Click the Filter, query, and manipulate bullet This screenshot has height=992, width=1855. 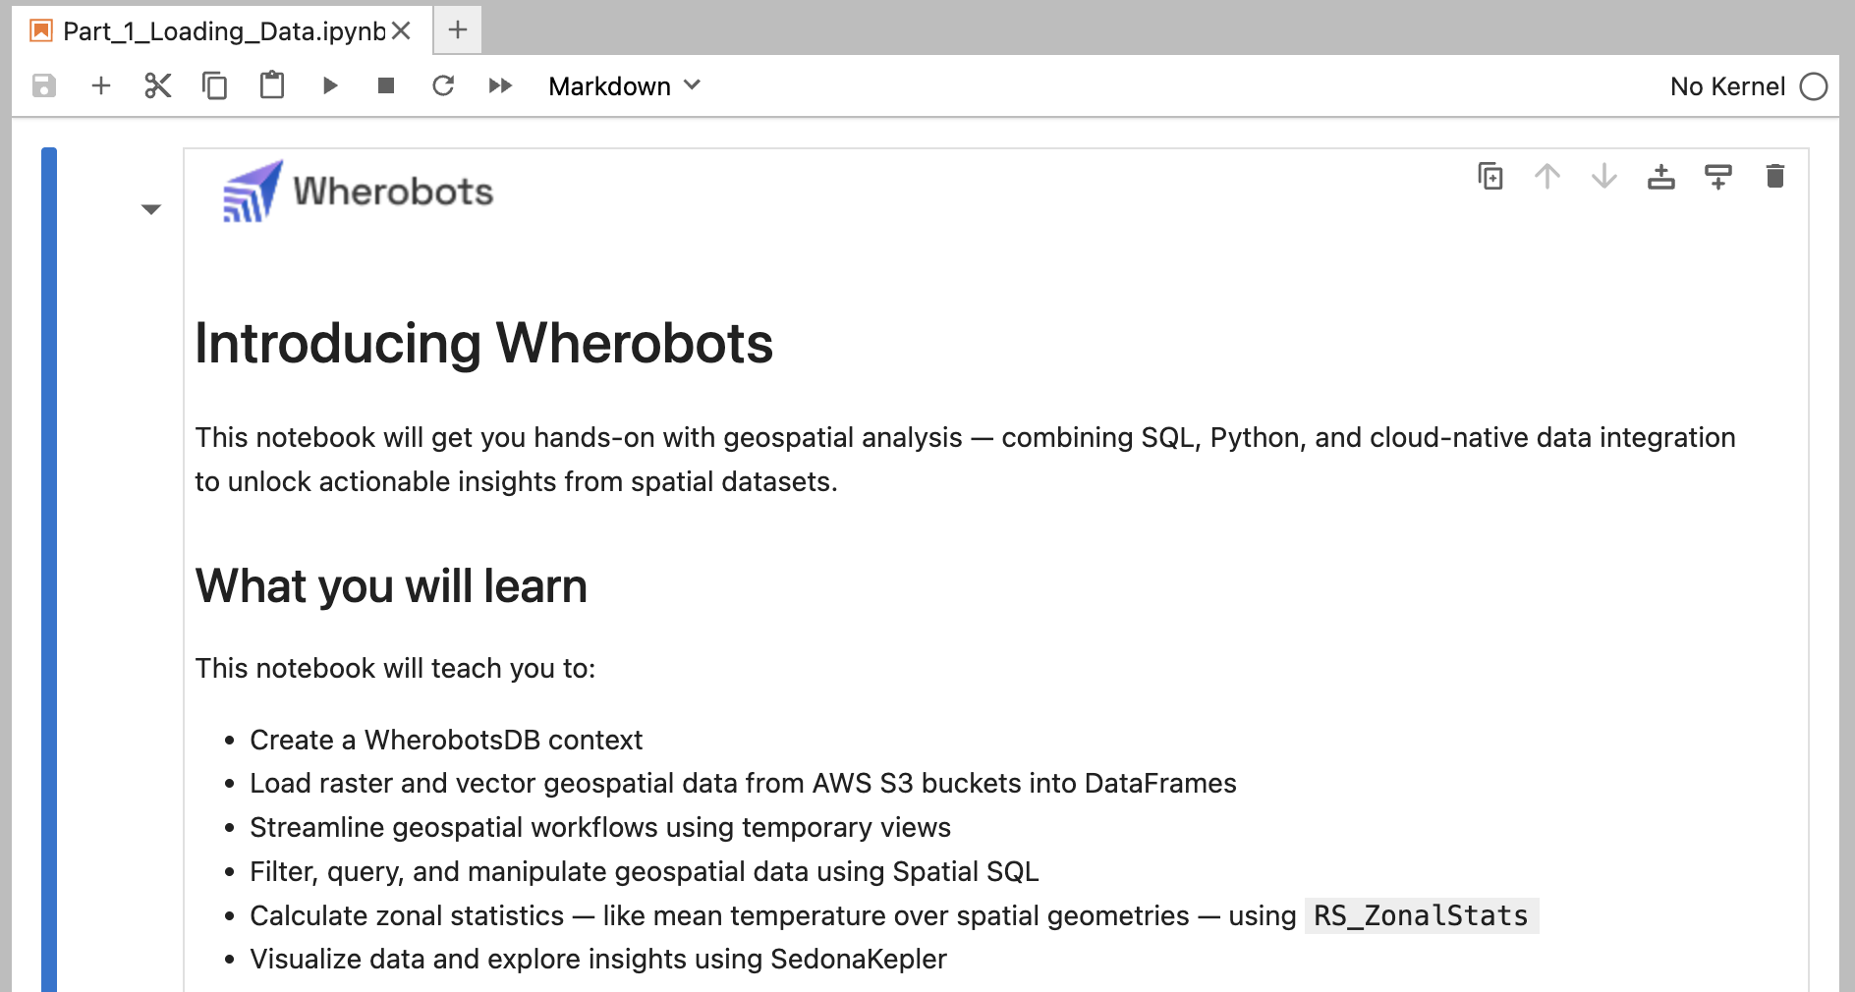point(645,871)
